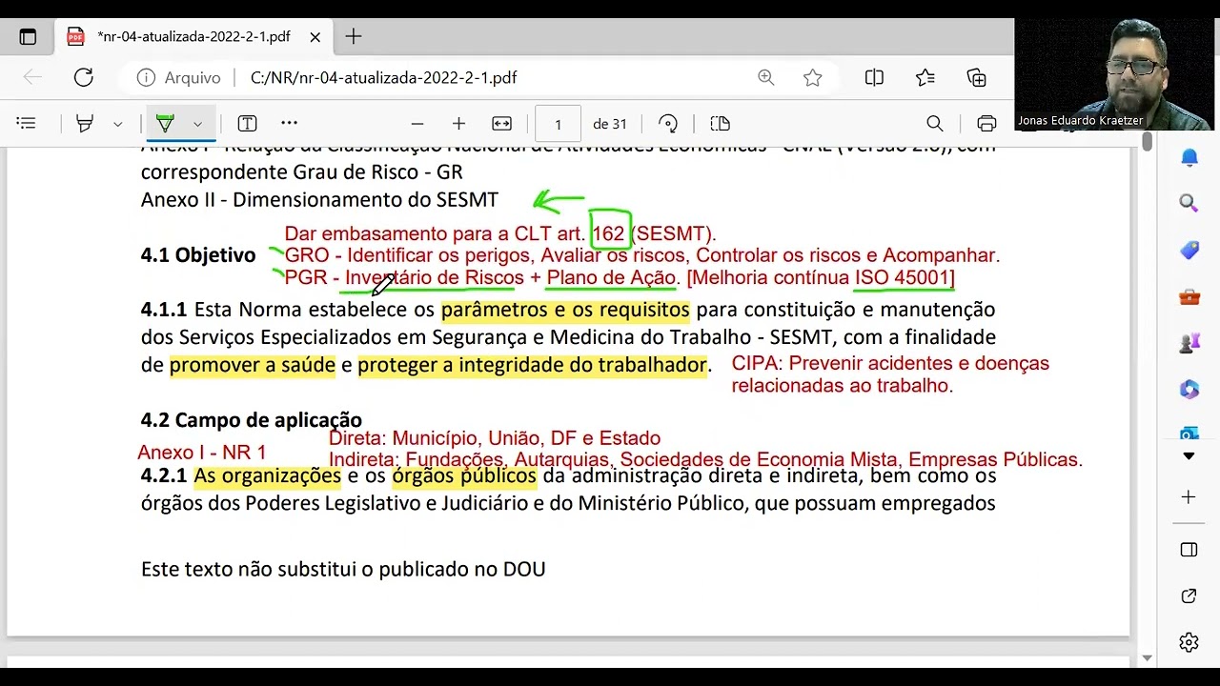The height and width of the screenshot is (686, 1220).
Task: Click red note 'Anexo I - NR 1'
Action: click(x=202, y=453)
